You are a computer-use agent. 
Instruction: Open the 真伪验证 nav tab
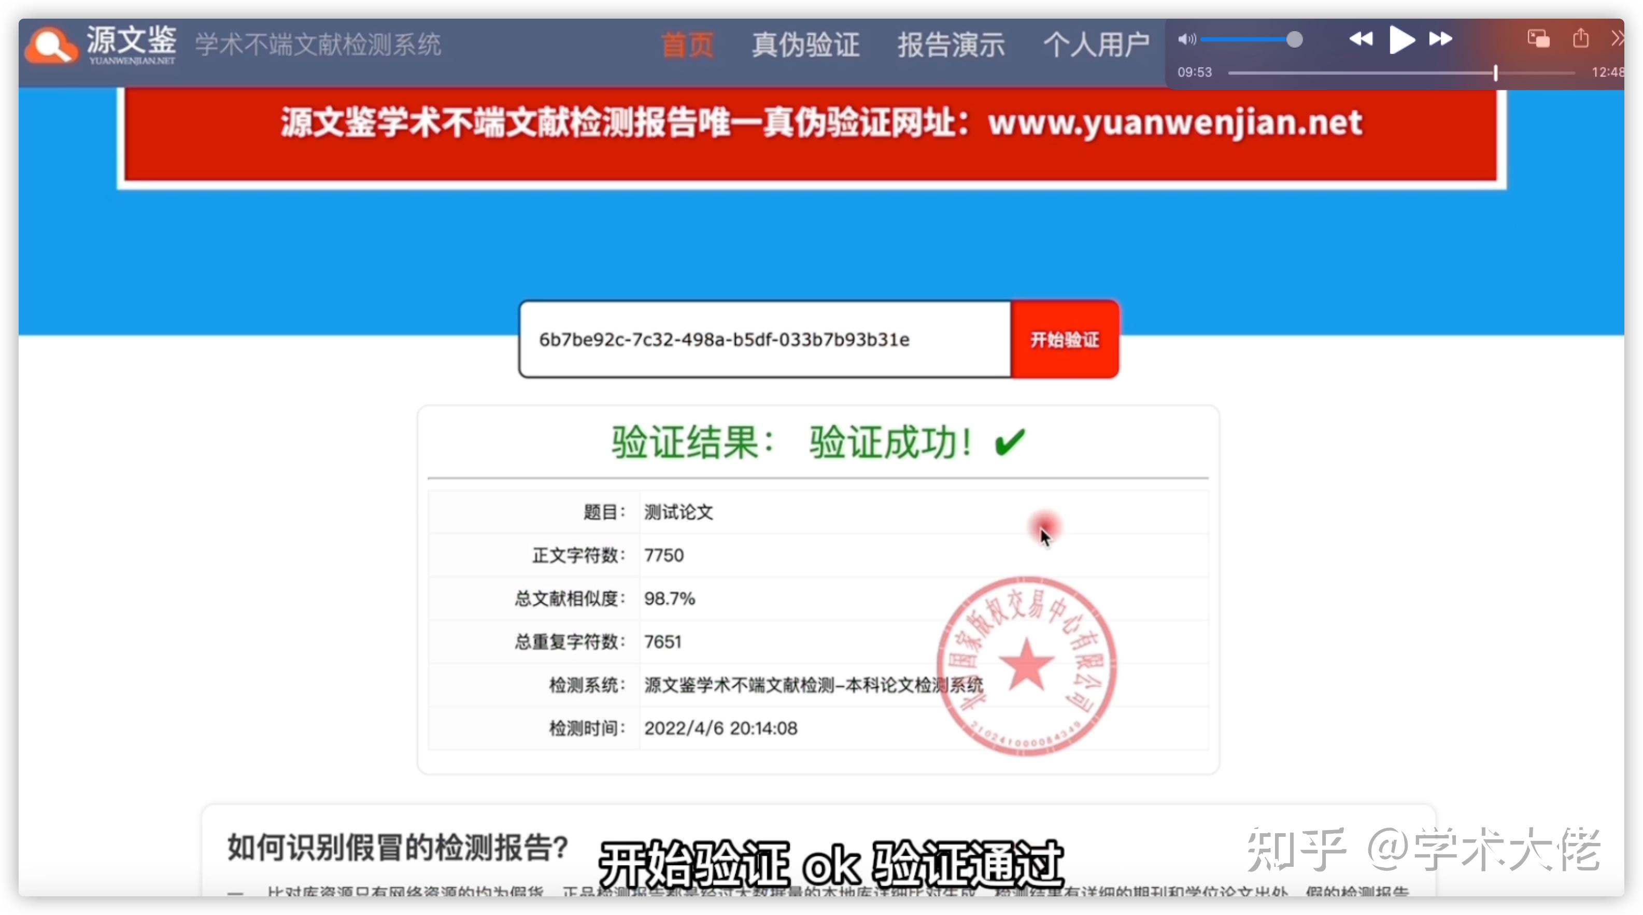click(805, 45)
